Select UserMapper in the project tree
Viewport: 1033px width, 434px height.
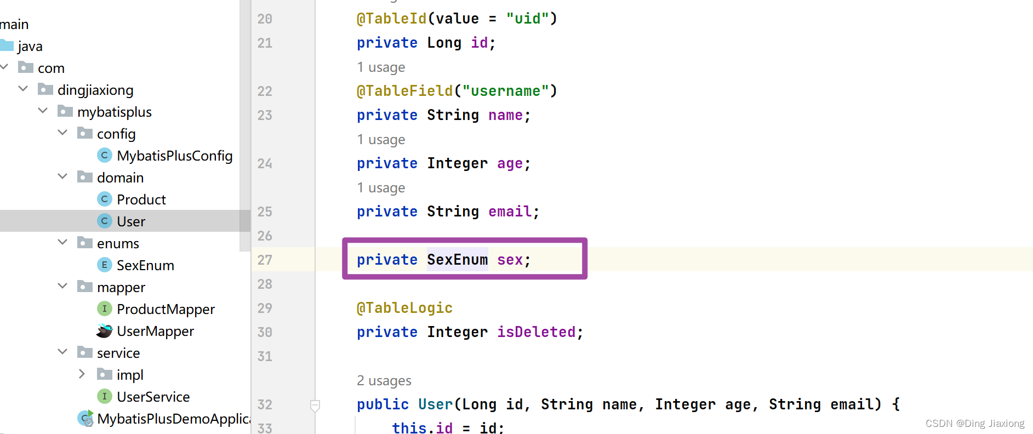pyautogui.click(x=155, y=331)
